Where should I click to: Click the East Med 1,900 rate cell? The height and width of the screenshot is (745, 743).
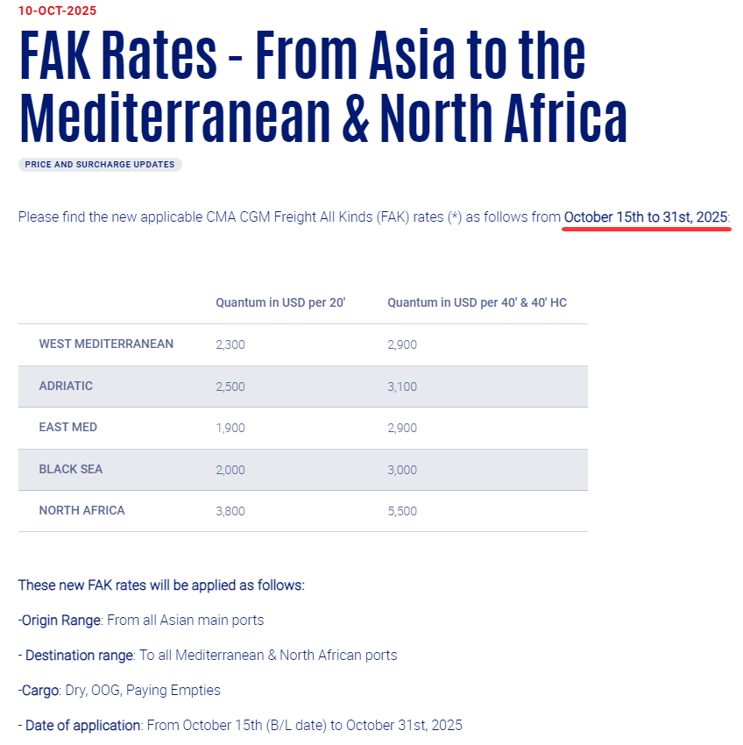tap(230, 428)
